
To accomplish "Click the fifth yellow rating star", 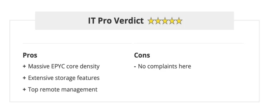I will click(179, 21).
